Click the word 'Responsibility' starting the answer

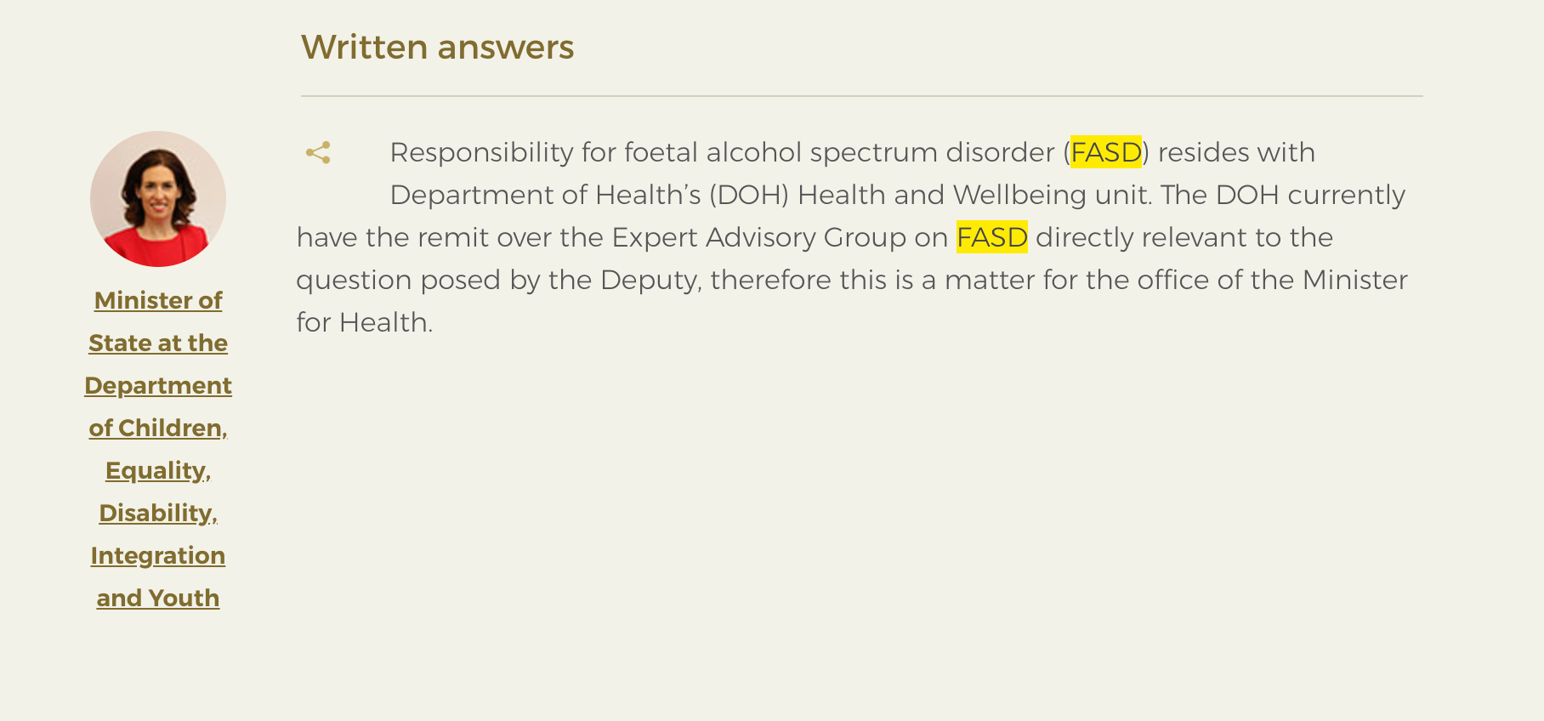[x=481, y=153]
